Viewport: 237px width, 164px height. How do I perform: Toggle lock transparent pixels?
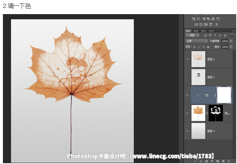(x=195, y=47)
